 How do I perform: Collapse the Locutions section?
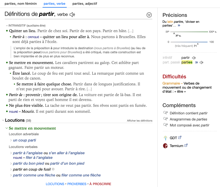pos(3,120)
